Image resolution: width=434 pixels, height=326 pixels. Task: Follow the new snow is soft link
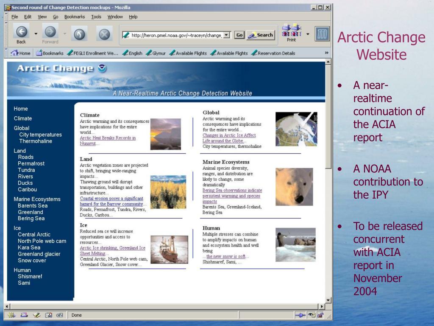pos(225,256)
